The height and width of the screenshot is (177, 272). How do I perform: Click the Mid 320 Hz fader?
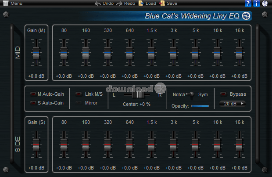pos(107,53)
